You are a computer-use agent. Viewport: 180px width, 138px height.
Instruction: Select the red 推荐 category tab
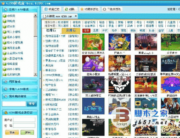pos(86,31)
